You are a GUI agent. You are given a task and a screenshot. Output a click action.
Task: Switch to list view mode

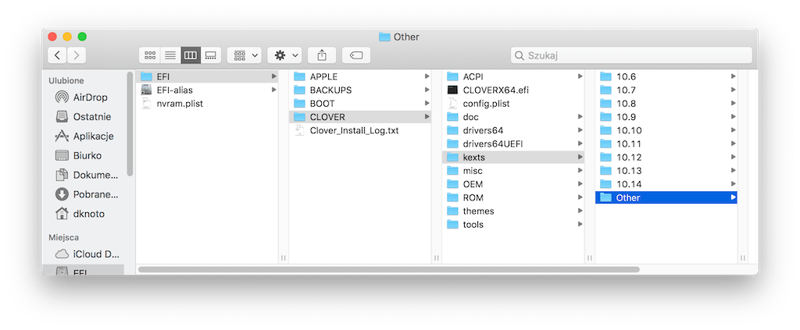tap(170, 55)
